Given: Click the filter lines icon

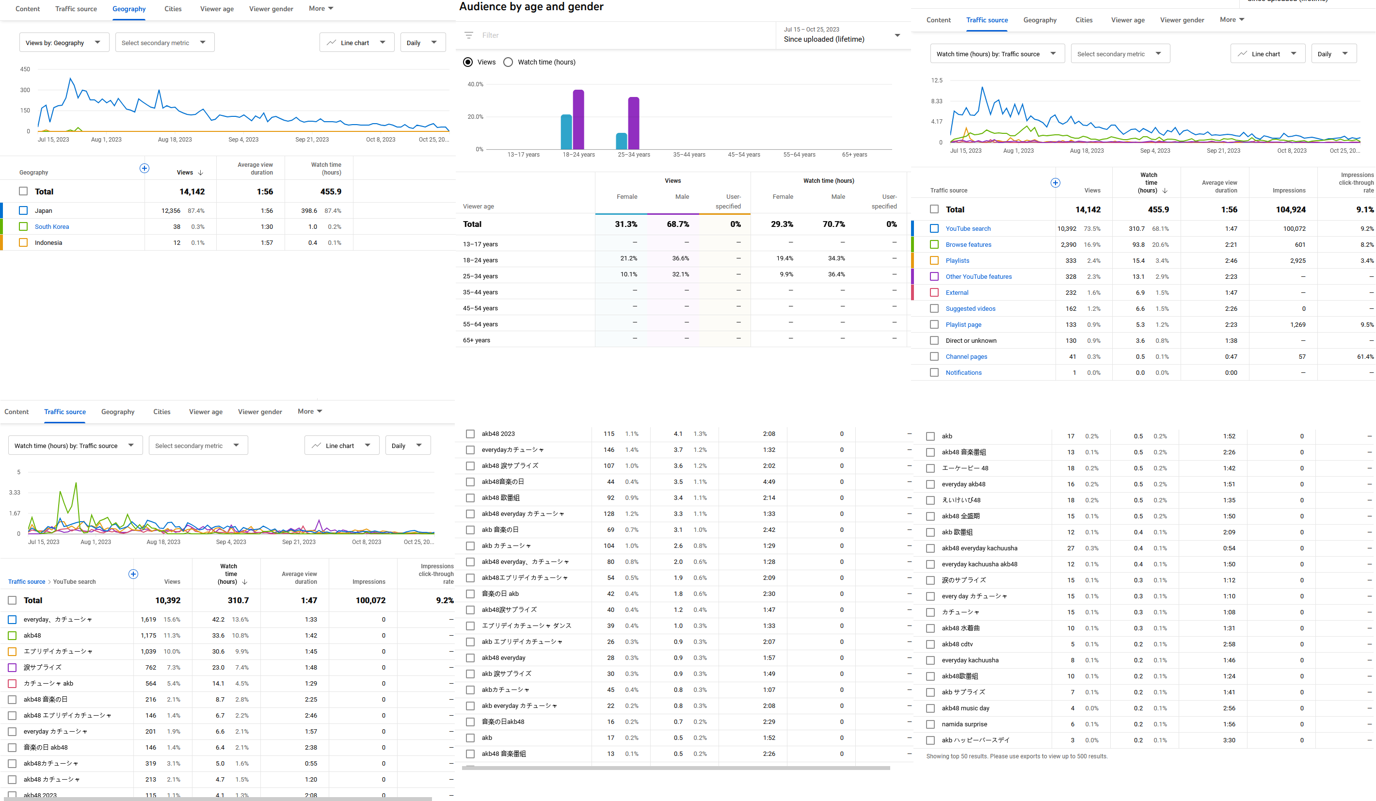Looking at the screenshot, I should click(468, 35).
